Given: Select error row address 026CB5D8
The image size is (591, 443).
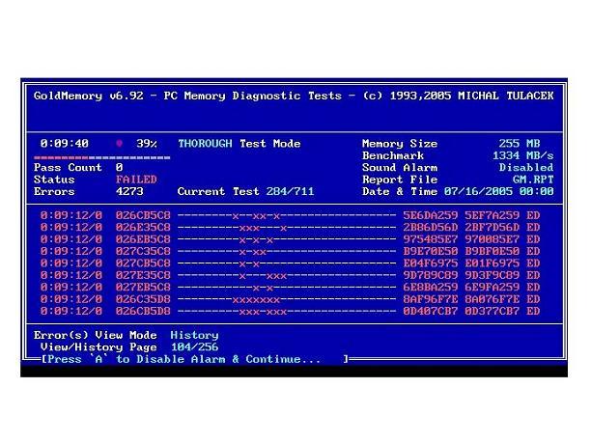Looking at the screenshot, I should point(143,311).
